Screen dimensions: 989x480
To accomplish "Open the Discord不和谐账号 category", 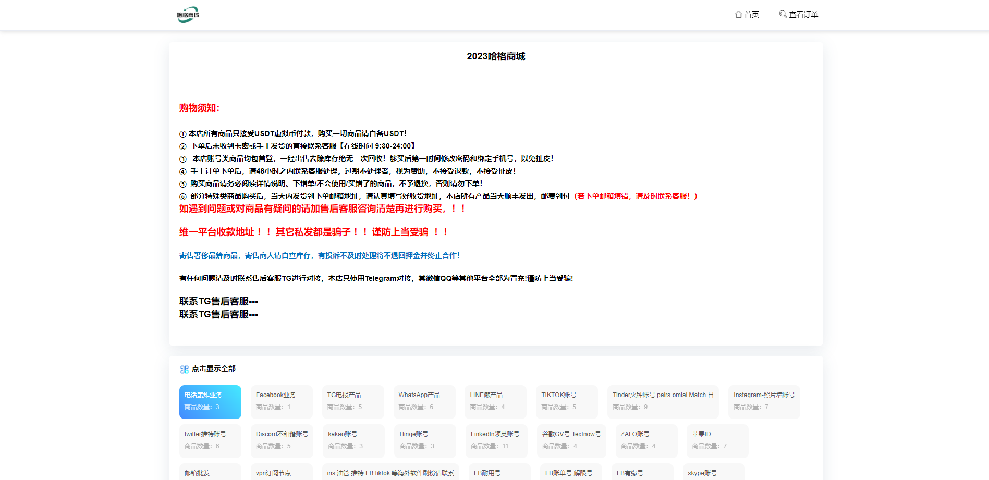I will (282, 441).
